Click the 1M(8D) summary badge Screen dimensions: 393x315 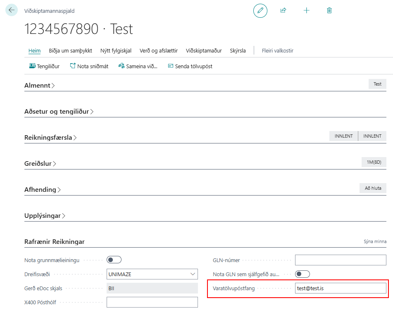[374, 162]
